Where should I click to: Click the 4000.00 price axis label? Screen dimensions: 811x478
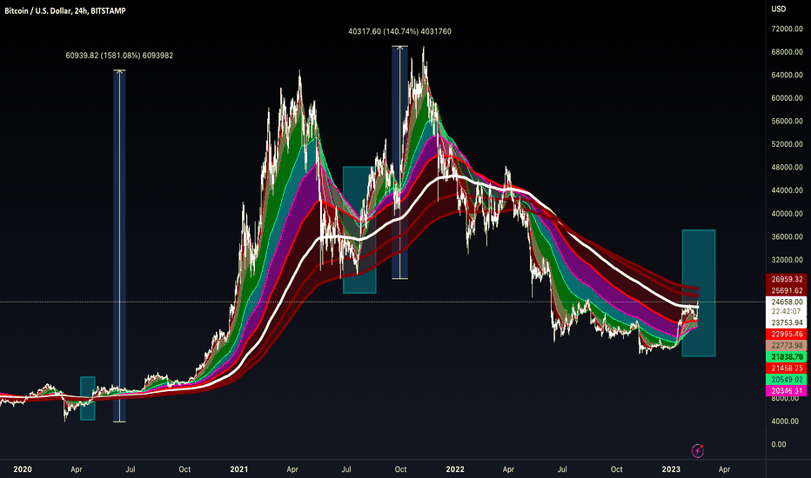(785, 422)
